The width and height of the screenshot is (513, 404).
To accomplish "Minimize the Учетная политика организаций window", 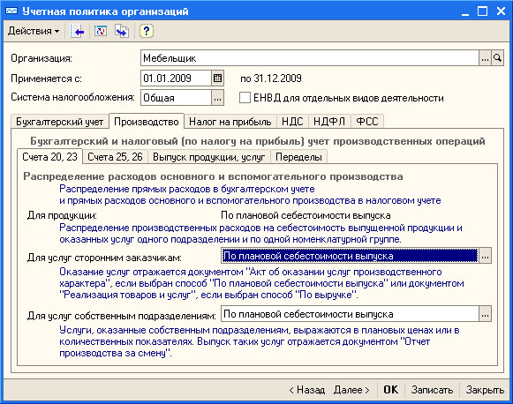I will (x=465, y=11).
